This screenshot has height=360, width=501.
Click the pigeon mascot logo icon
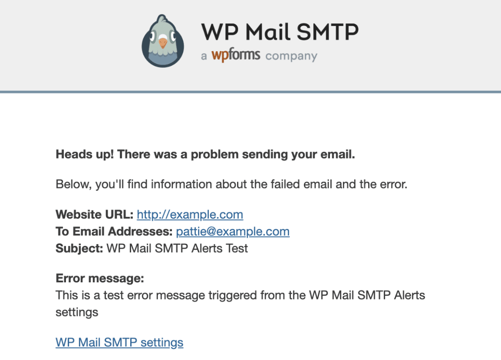tap(163, 41)
